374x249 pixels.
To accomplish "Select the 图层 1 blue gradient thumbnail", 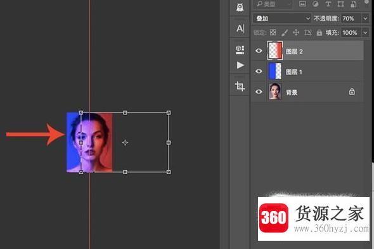I will 275,71.
